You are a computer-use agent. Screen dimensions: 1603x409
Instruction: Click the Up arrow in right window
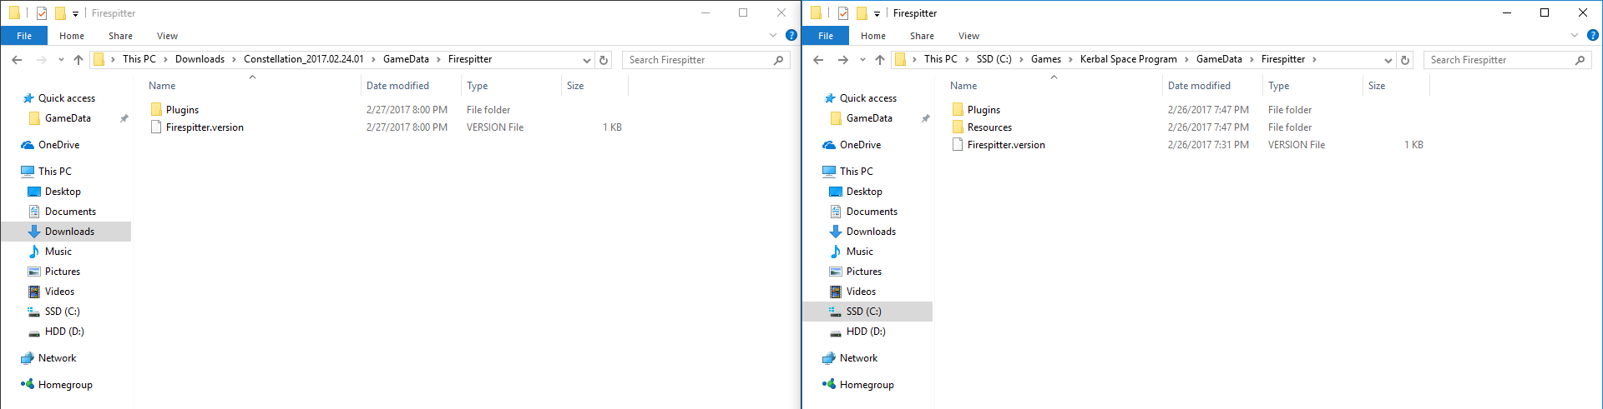point(879,60)
